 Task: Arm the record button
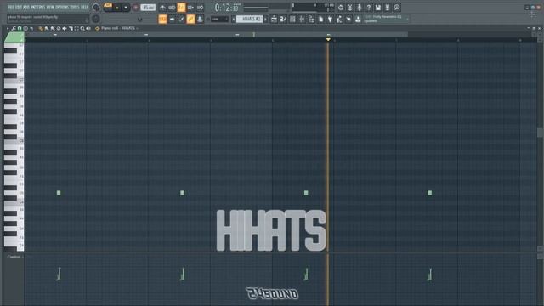[135, 8]
